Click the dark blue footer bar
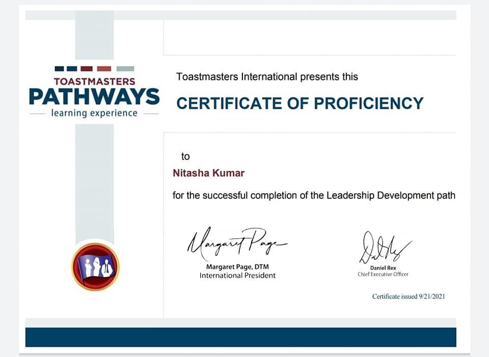 click(x=240, y=337)
